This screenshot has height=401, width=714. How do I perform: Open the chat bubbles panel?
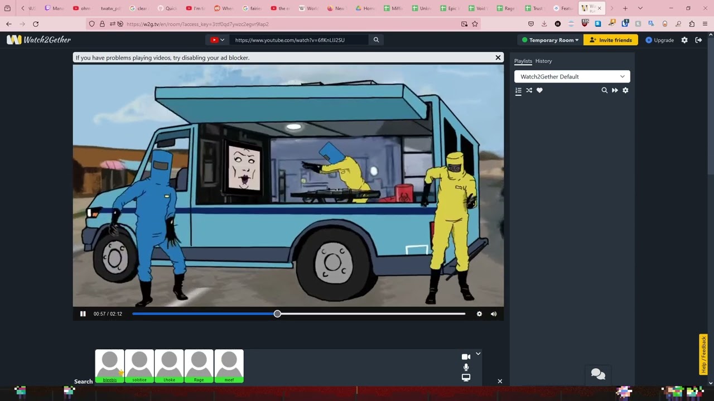point(598,374)
